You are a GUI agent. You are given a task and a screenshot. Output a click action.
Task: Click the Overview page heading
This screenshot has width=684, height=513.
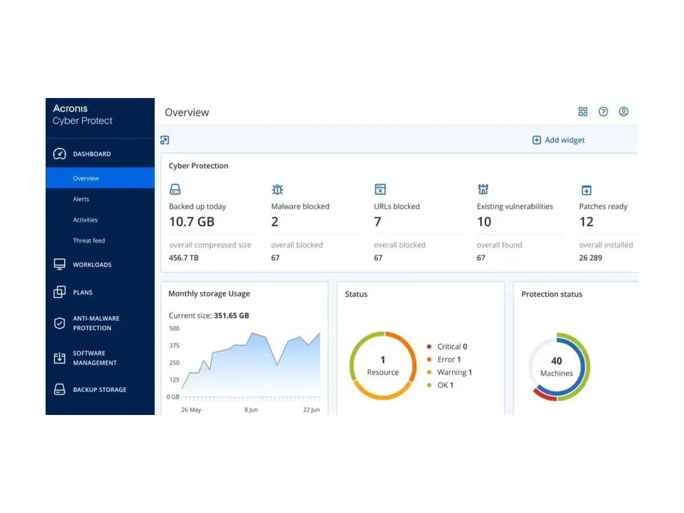pyautogui.click(x=187, y=112)
